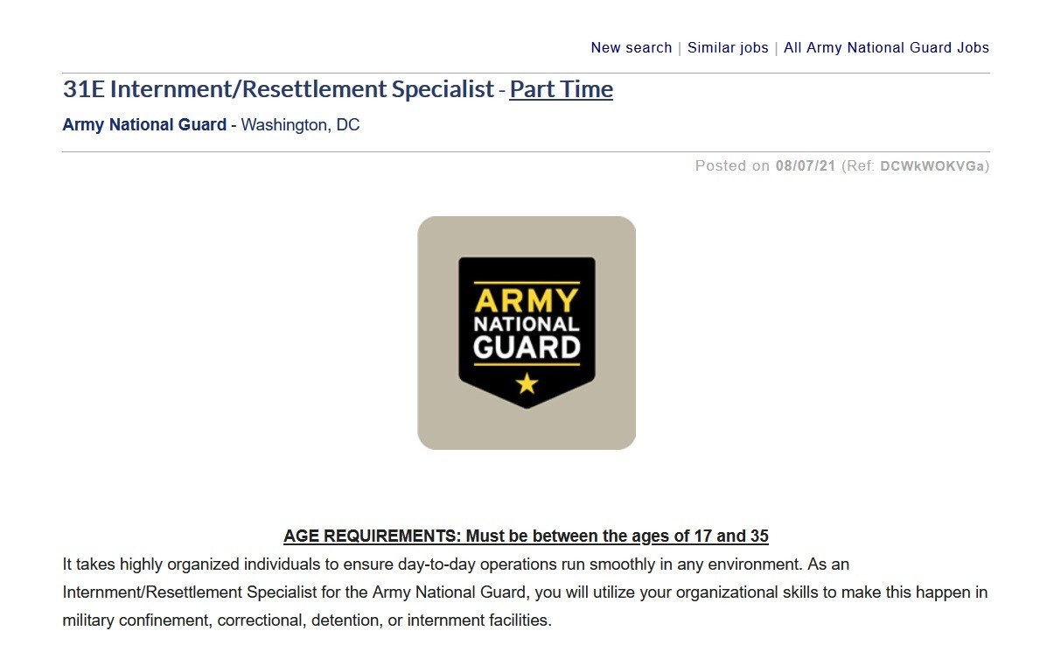Go to All Army National Guard Jobs

point(886,47)
